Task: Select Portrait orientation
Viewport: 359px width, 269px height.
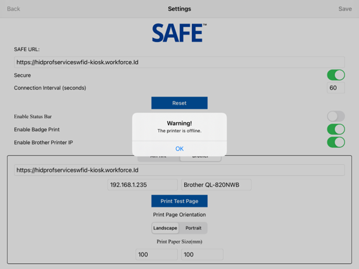Action: (x=193, y=228)
